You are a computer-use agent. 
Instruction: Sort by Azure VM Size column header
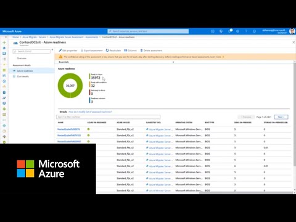pos(123,123)
